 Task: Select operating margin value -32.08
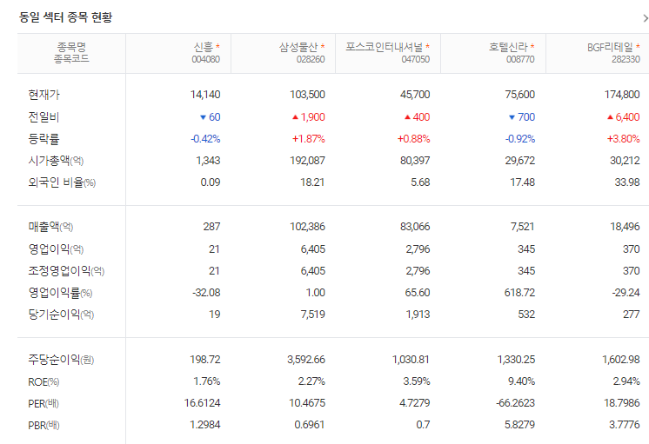point(206,293)
